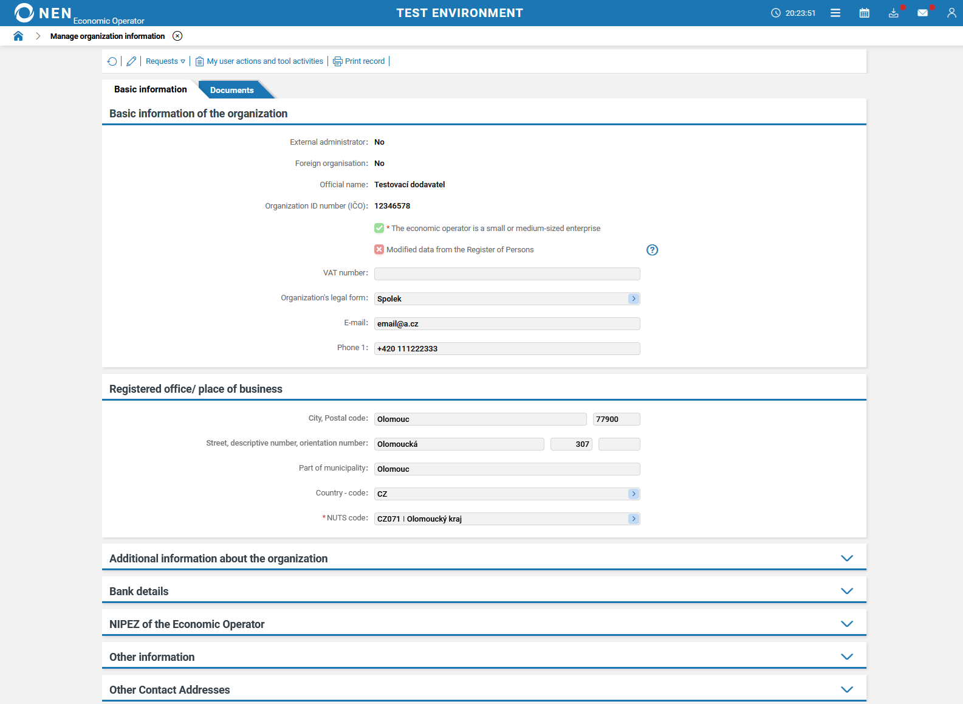Click the refresh icon in toolbar
Screen dimensions: 963x704
(112, 61)
